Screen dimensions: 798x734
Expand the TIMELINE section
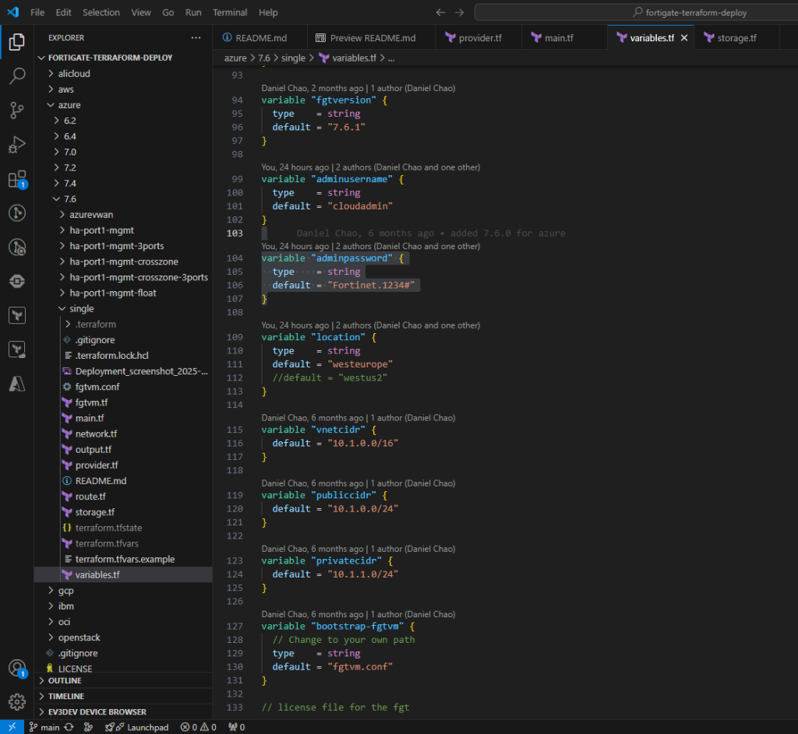click(x=66, y=696)
